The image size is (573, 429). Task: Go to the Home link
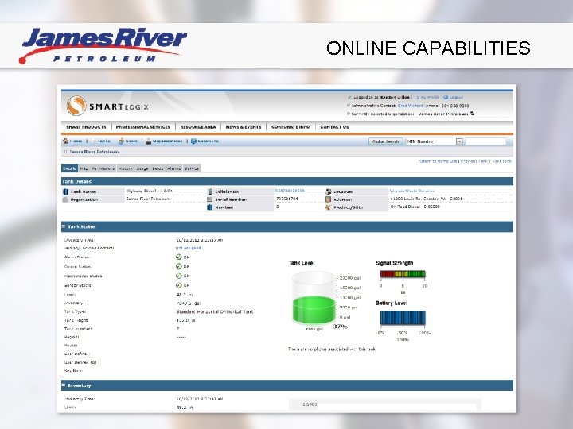(76, 141)
